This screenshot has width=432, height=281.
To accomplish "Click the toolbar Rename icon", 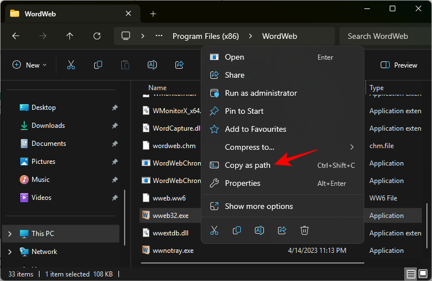I will (152, 65).
